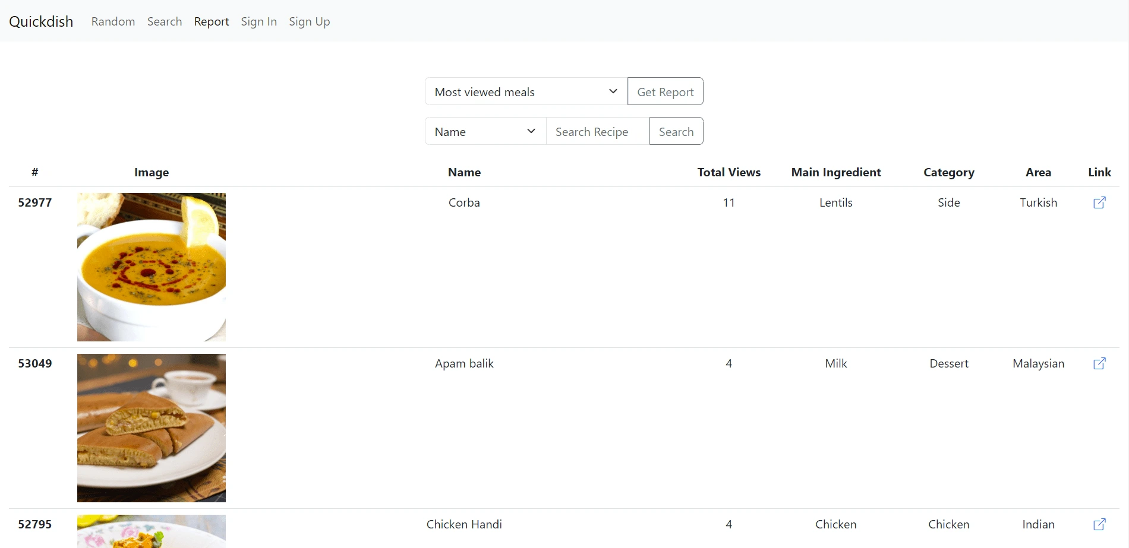Viewport: 1129px width, 548px height.
Task: Click the Chicken Handi name cell
Action: coord(464,524)
